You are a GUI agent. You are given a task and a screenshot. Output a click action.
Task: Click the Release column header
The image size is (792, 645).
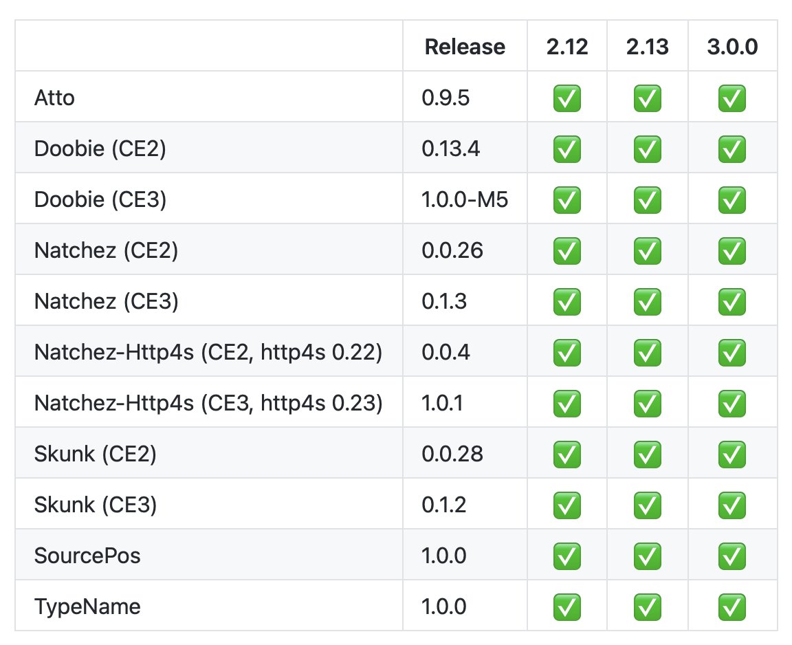pos(465,47)
